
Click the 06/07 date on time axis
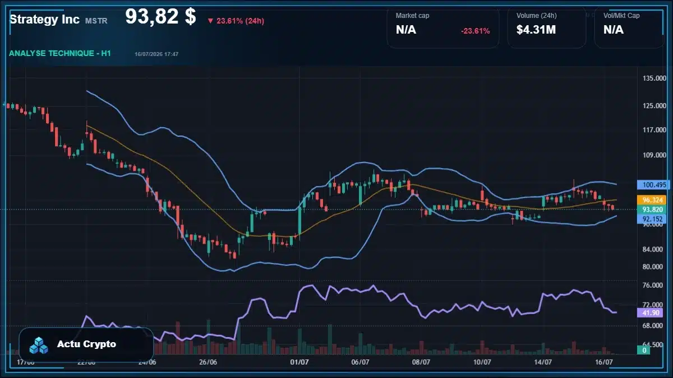360,362
